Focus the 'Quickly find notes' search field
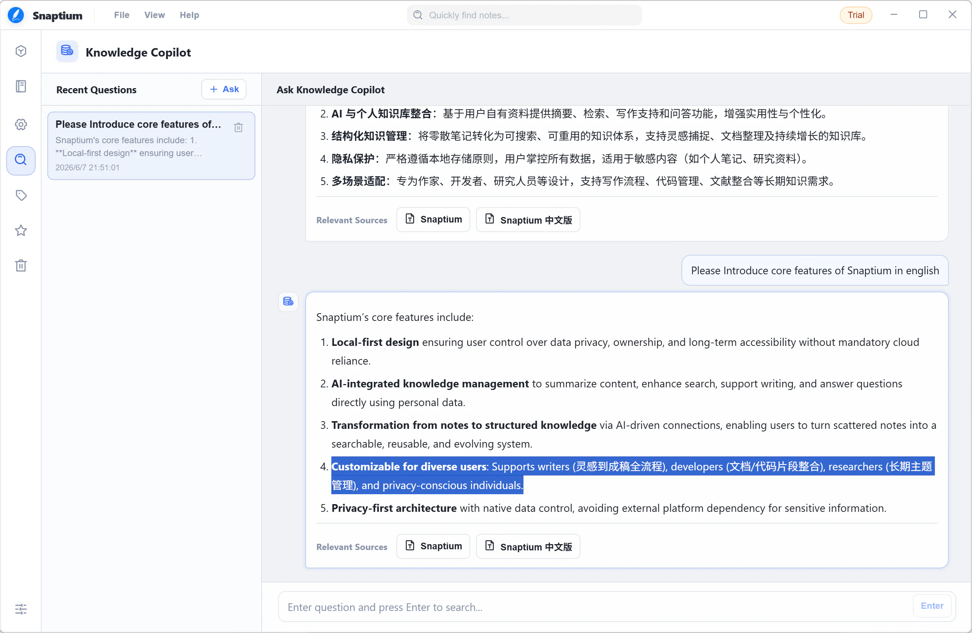The height and width of the screenshot is (633, 972). click(525, 15)
